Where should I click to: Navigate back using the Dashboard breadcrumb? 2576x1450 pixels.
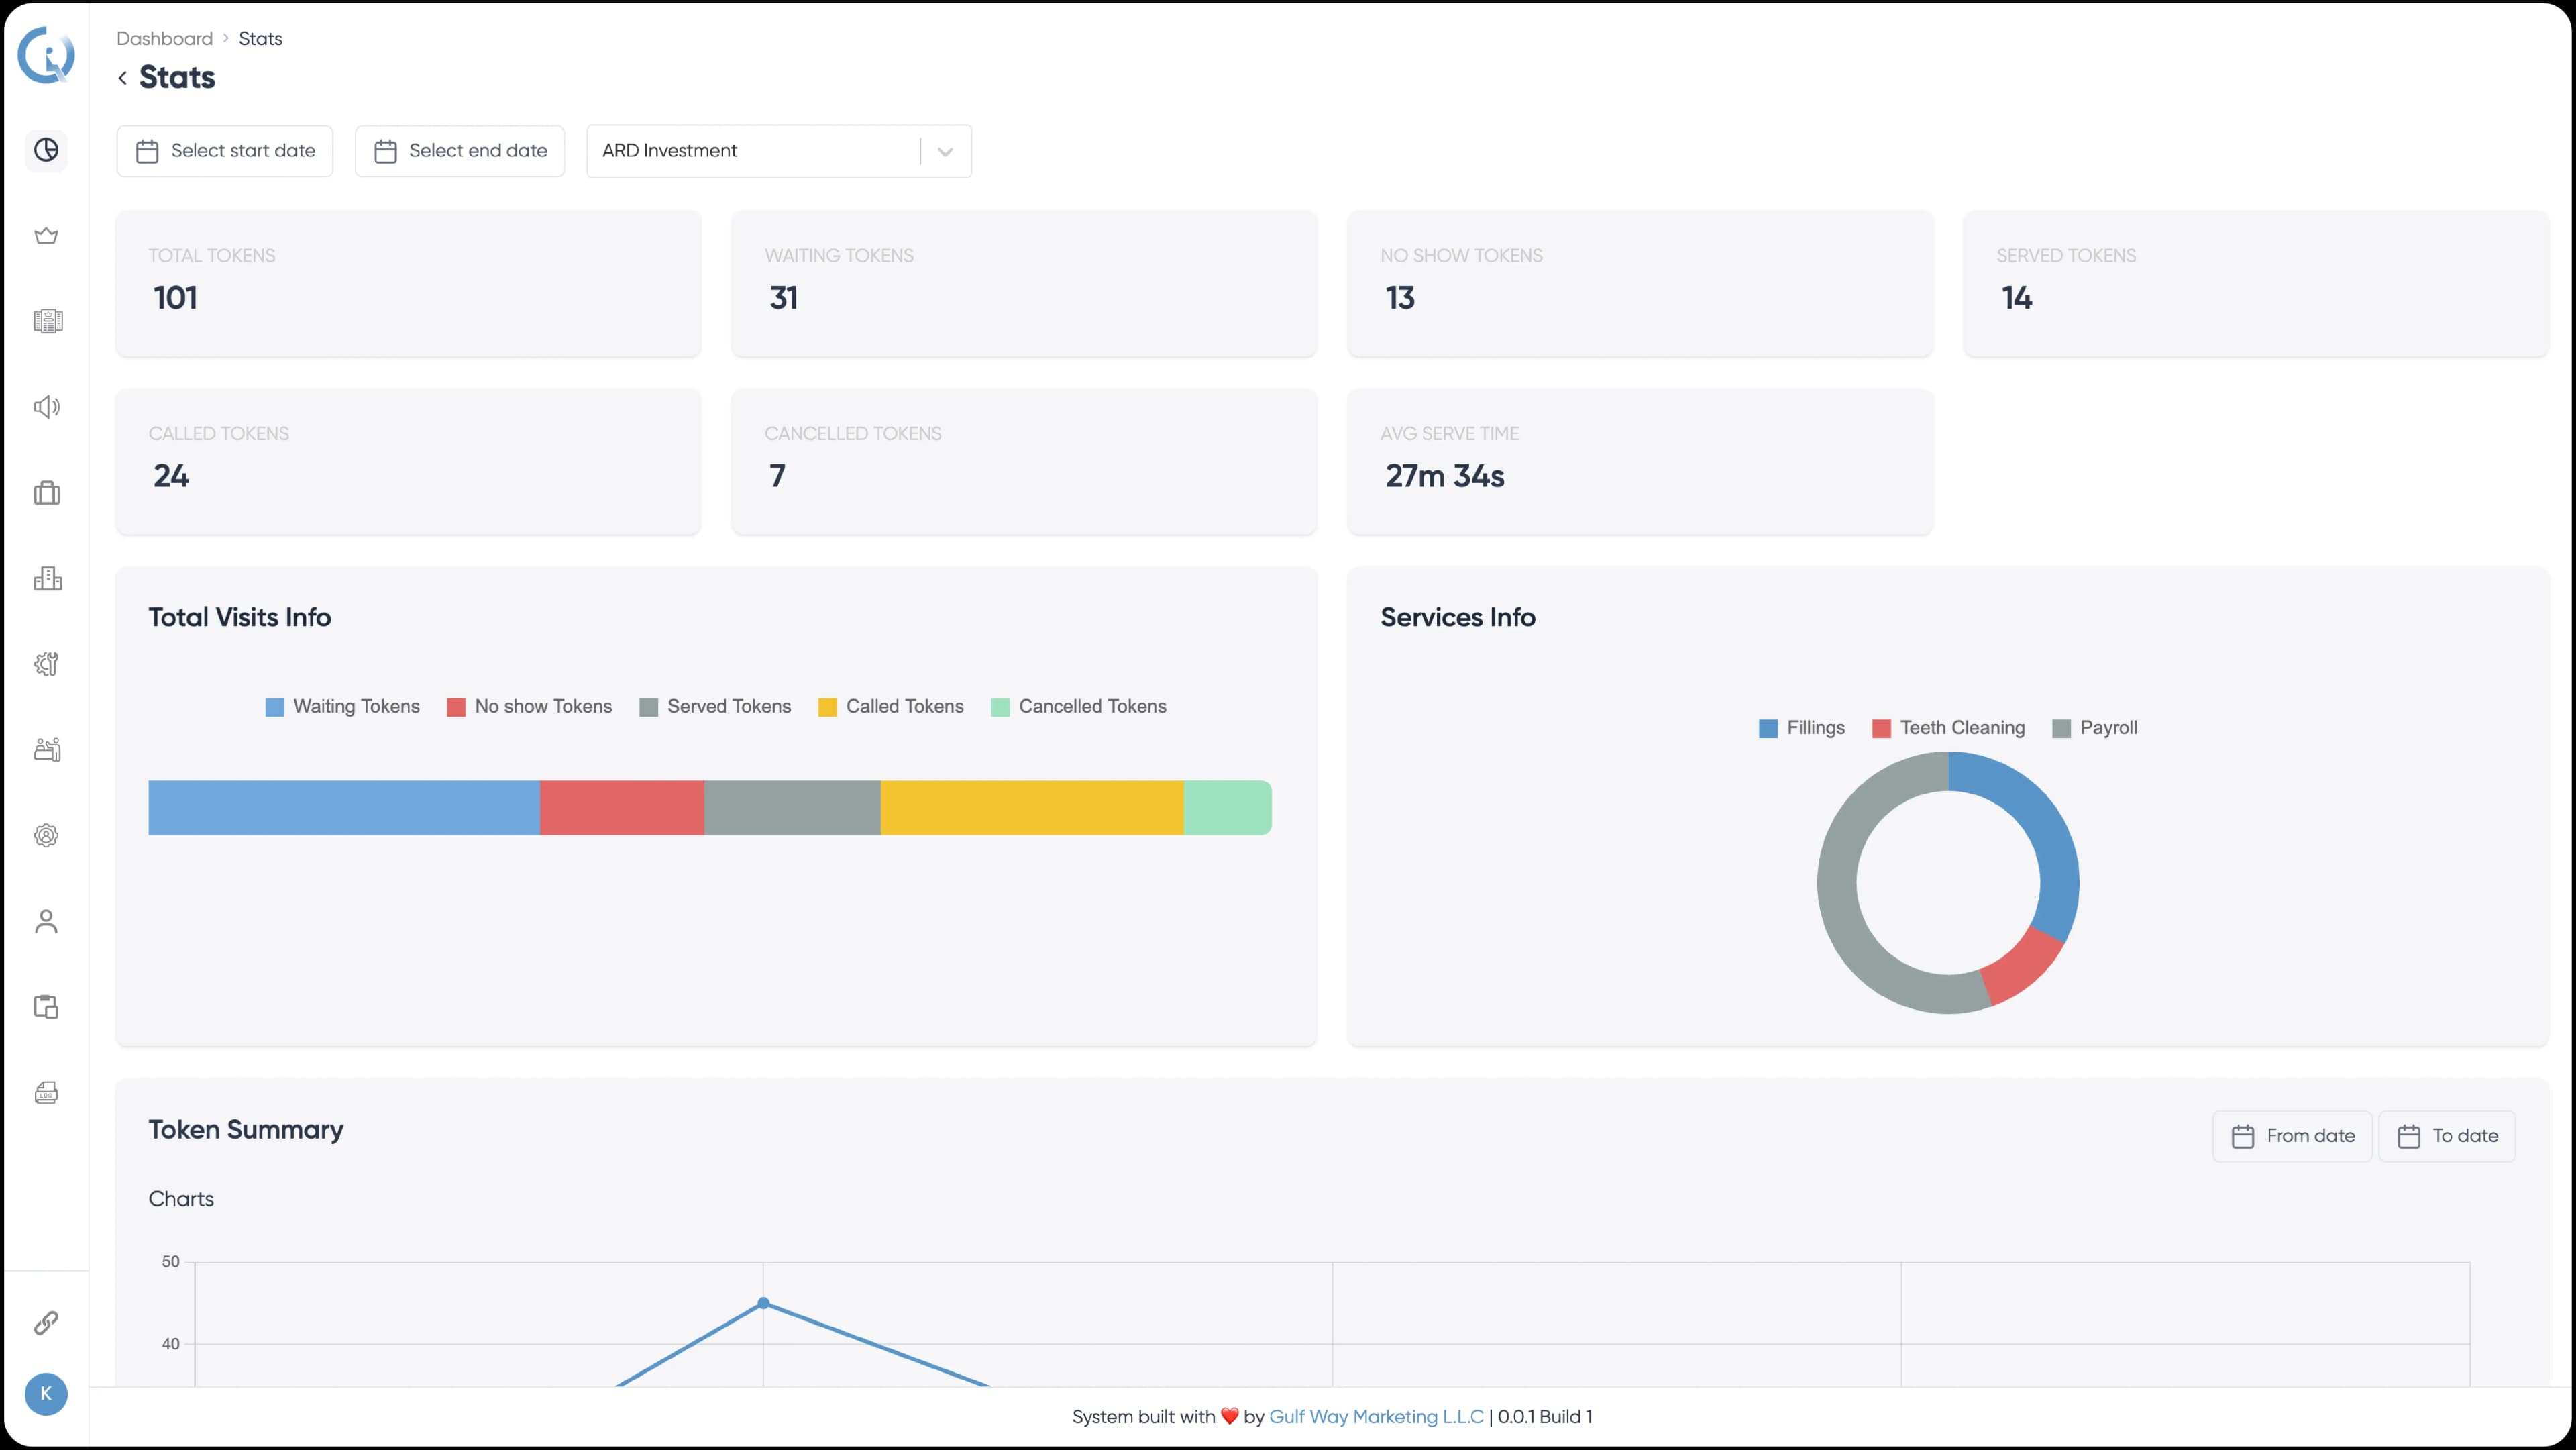pos(164,38)
